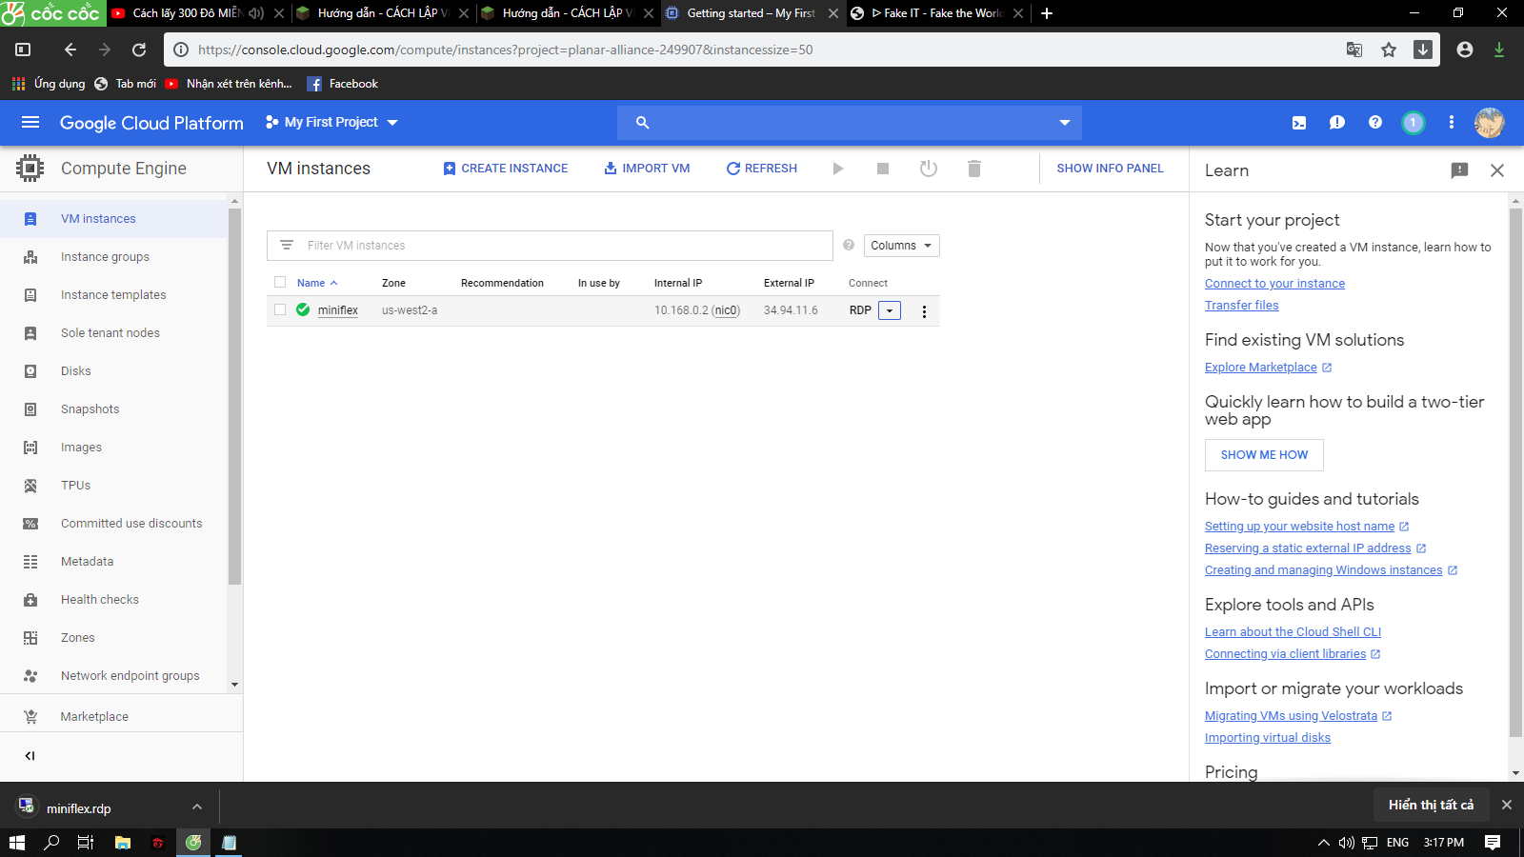Screen dimensions: 1524x857
Task: Connect to miniflex via RDP
Action: [860, 310]
